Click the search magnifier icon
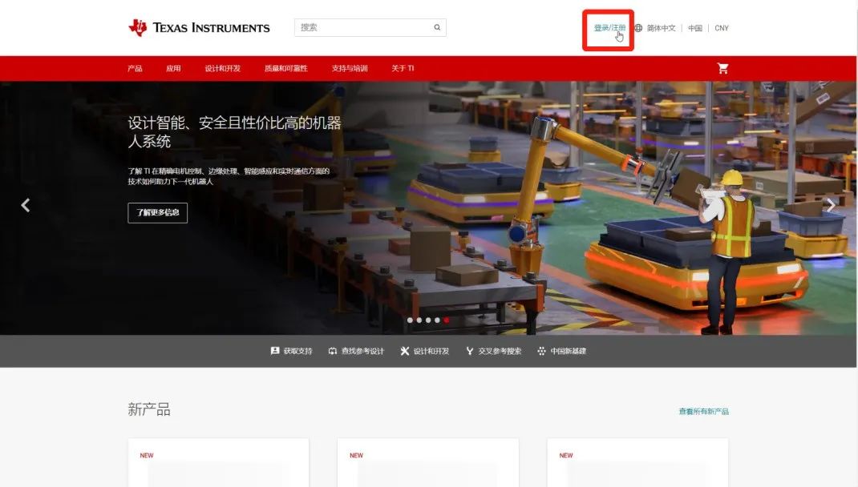This screenshot has height=487, width=858. click(437, 26)
